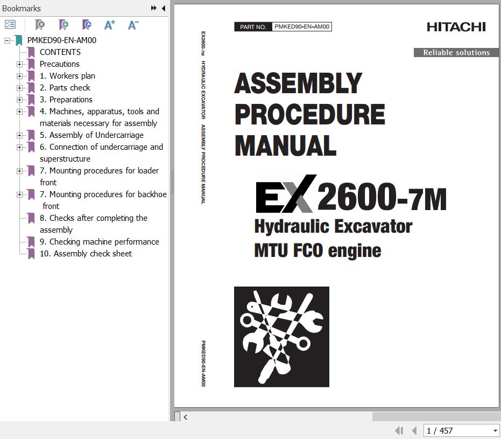501x439 pixels.
Task: Click the Reliable solutions banner
Action: 456,52
